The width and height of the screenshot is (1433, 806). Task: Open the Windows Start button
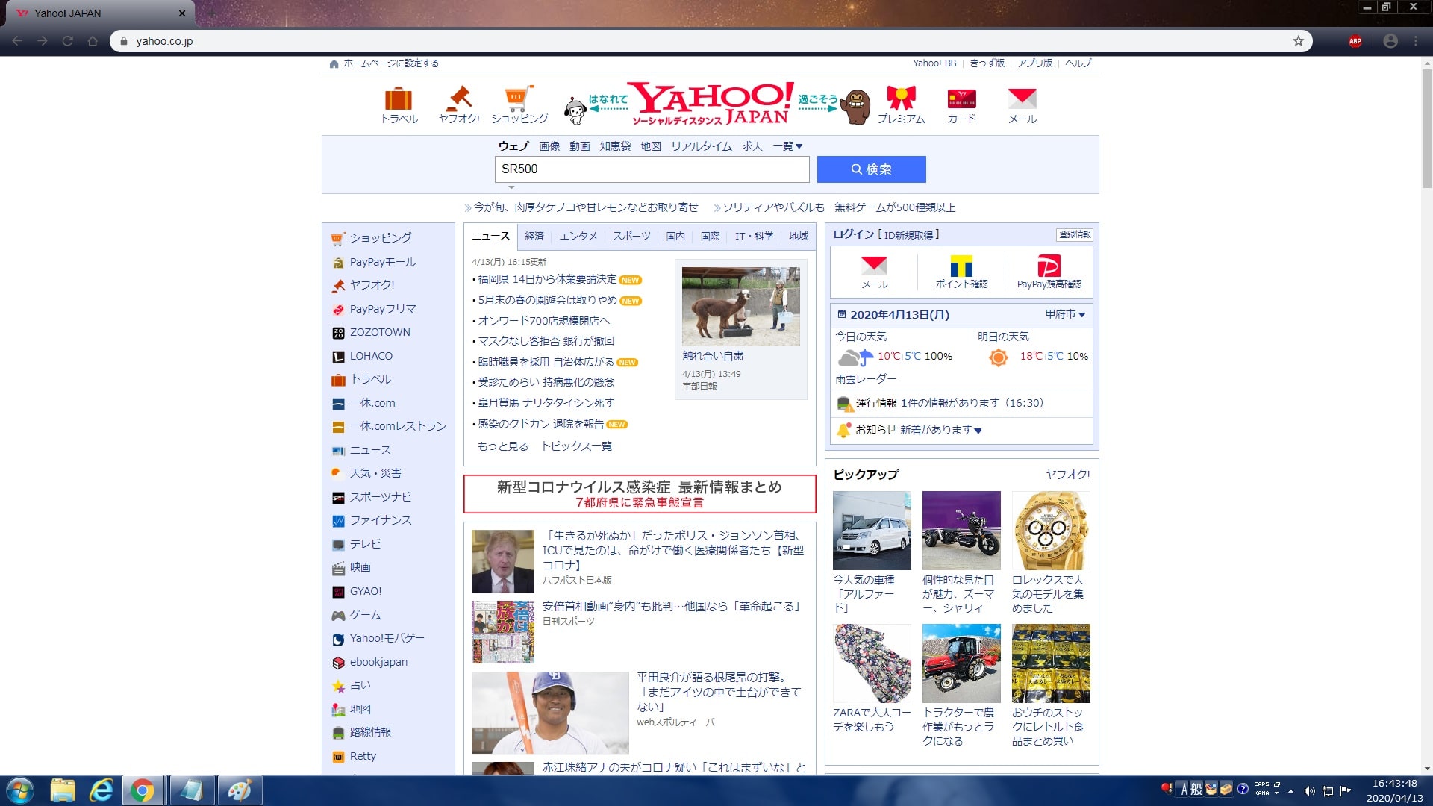coord(20,790)
